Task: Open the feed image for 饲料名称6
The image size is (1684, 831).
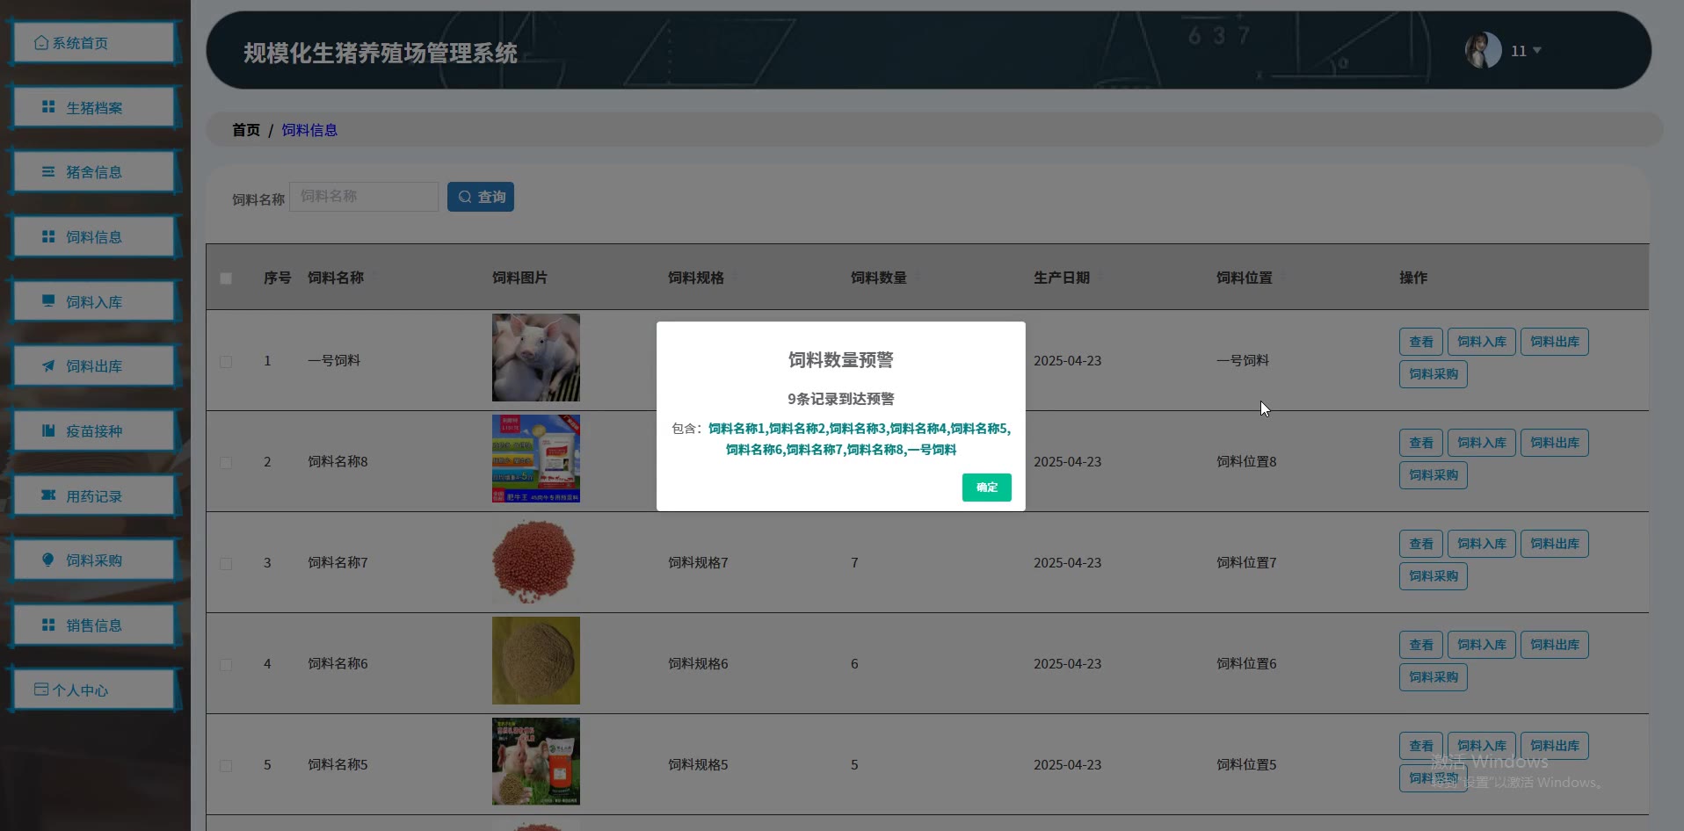Action: 536,661
